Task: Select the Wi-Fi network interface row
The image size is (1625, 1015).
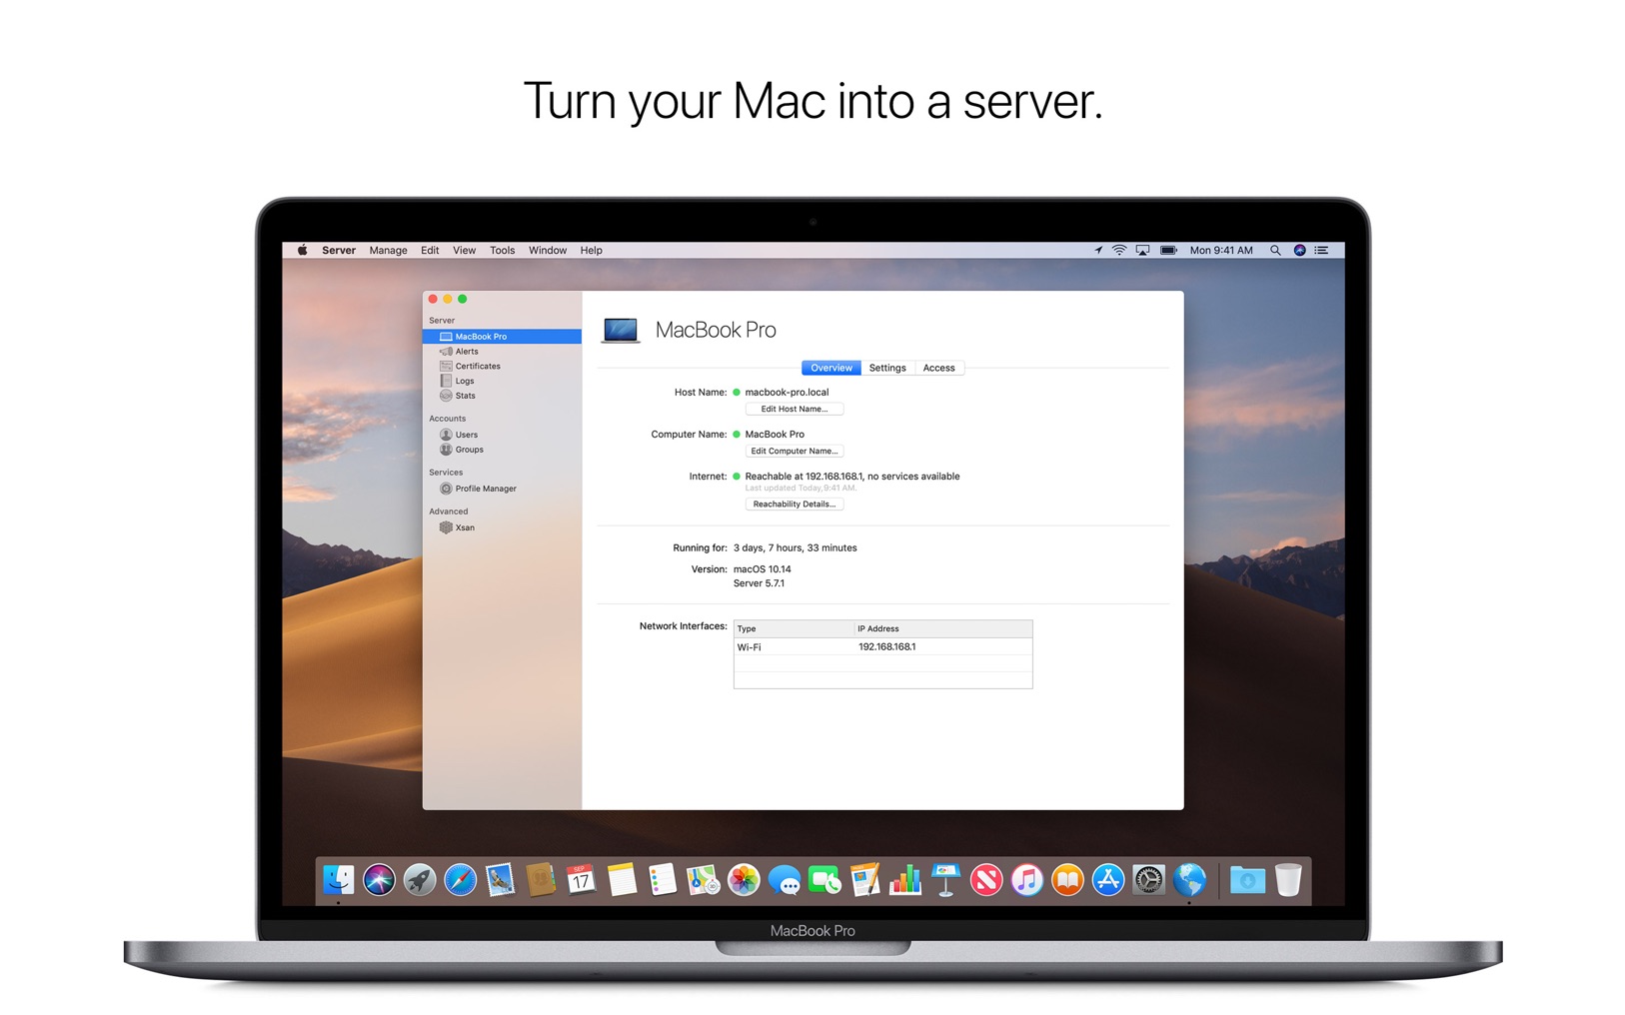Action: coord(881,647)
